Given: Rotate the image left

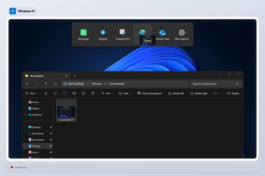Looking at the screenshot, I should click(176, 93).
